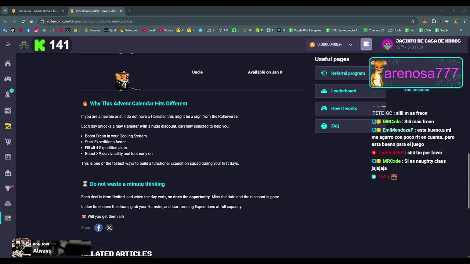
Task: Click the JACINTO DE CASA DE KBROS username
Action: pos(428,41)
